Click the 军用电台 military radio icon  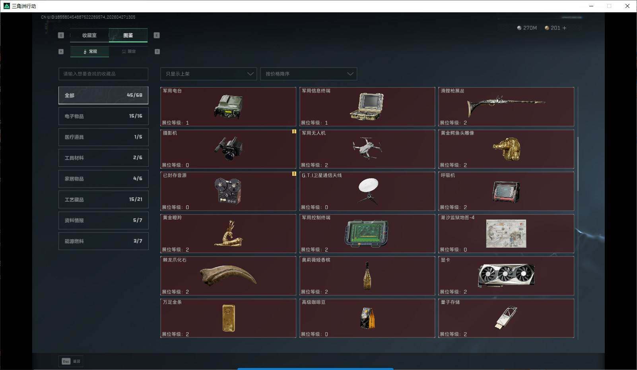228,107
